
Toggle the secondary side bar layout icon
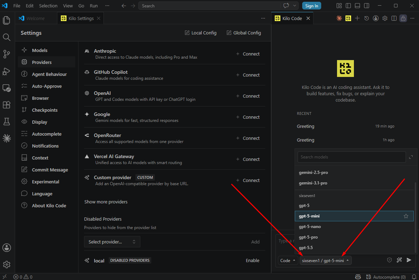pyautogui.click(x=367, y=6)
